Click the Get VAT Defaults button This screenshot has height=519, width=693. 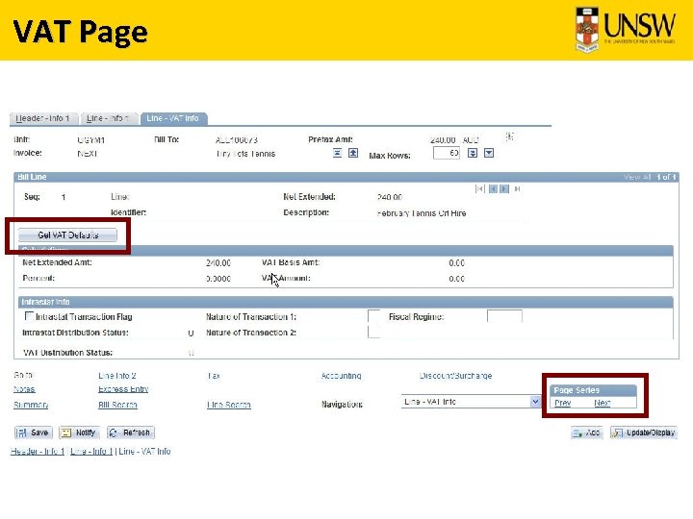(x=67, y=235)
